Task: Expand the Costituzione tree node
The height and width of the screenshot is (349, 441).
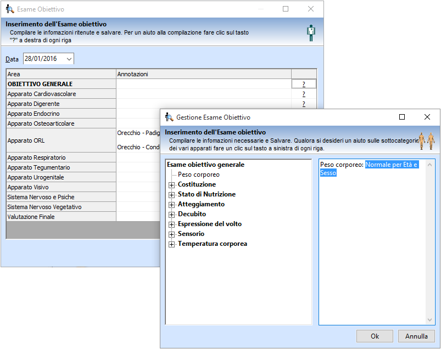Action: (171, 185)
